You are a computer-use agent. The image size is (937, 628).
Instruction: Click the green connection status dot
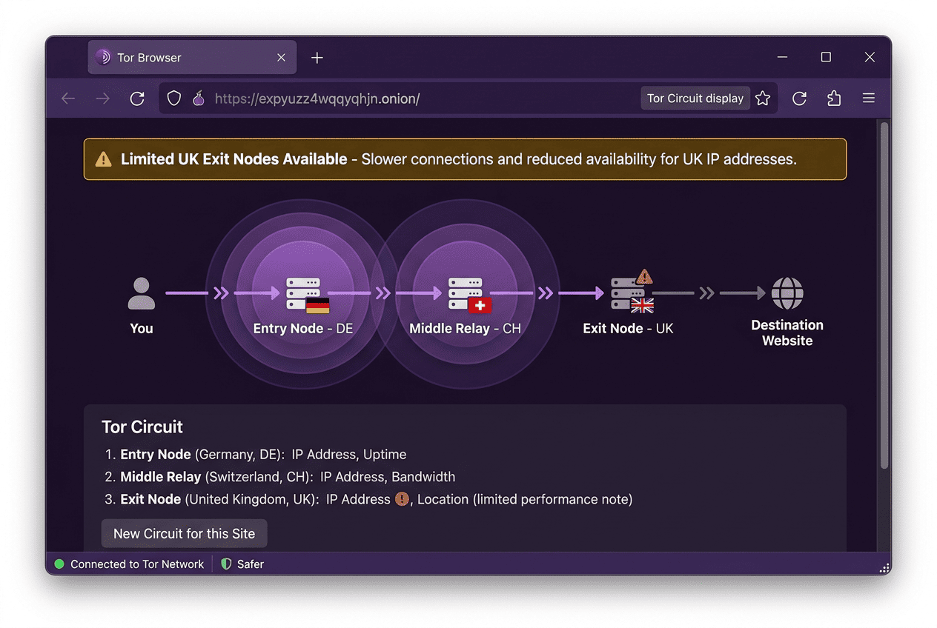(x=59, y=564)
